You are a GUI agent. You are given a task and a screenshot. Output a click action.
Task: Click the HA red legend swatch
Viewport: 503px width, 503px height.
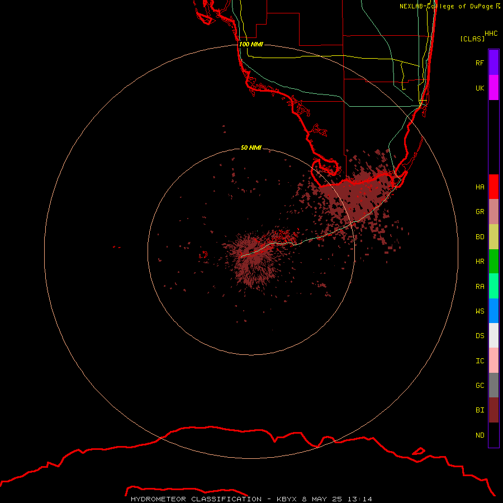[493, 187]
